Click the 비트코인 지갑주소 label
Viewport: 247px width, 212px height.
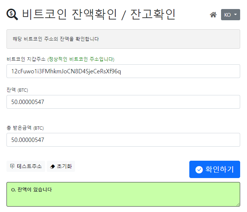click(26, 59)
